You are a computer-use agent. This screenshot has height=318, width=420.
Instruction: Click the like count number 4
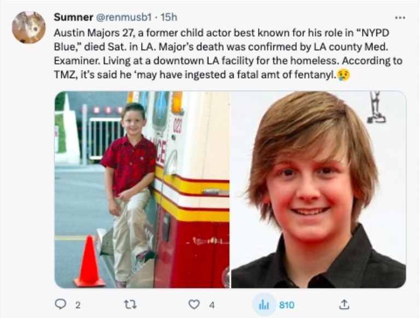[211, 305]
